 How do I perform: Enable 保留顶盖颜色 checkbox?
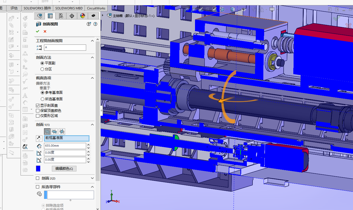pyautogui.click(x=38, y=111)
